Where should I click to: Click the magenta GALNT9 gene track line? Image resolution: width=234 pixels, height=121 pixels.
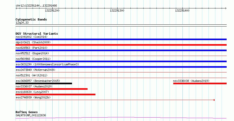coord(121,118)
